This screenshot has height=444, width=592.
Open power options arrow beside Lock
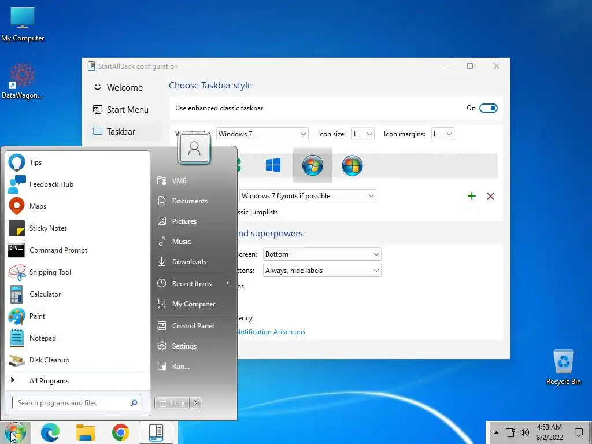(x=195, y=403)
